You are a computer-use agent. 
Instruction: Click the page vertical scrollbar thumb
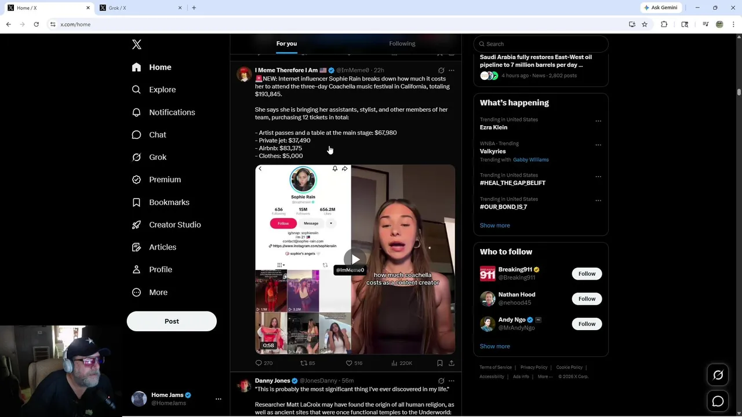(739, 93)
